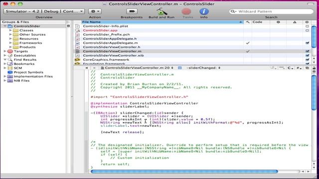Toggle Breakpoints in the toolbar
319x179 pixels.
(x=132, y=11)
